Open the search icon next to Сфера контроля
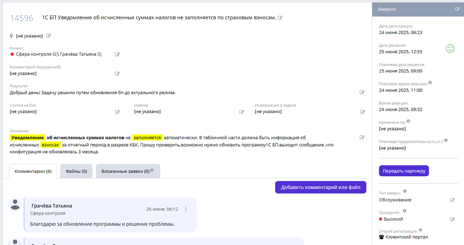 [55, 54]
